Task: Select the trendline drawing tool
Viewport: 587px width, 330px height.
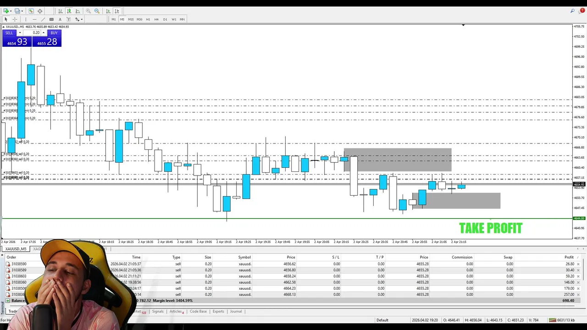Action: [43, 19]
